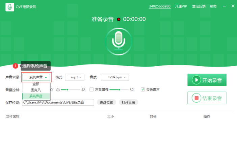Choose 系统声音 in the source list
237x152 pixels.
pos(36,96)
